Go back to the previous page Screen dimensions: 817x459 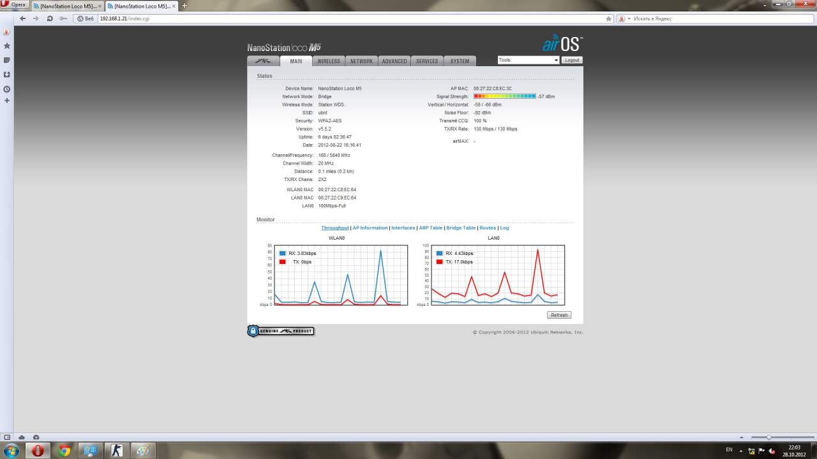(23, 18)
